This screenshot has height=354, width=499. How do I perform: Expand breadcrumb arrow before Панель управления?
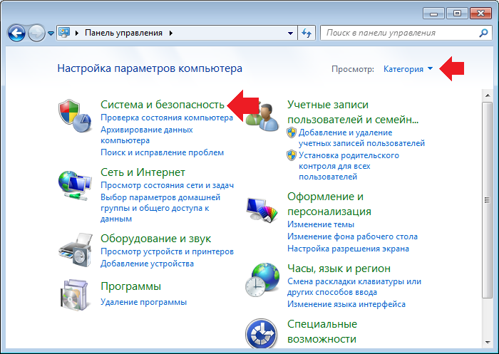point(77,33)
